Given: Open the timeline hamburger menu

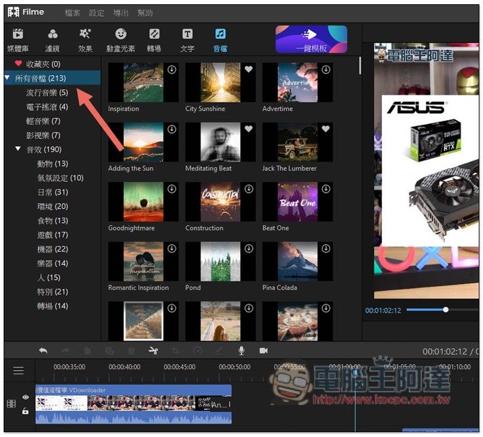Looking at the screenshot, I should (19, 371).
